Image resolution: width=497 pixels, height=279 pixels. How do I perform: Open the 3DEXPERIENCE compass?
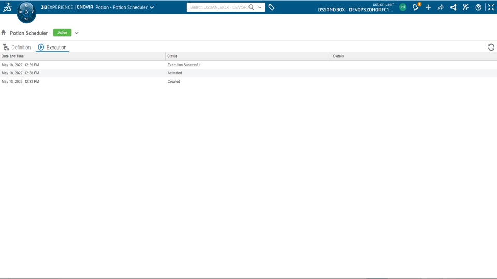click(26, 12)
